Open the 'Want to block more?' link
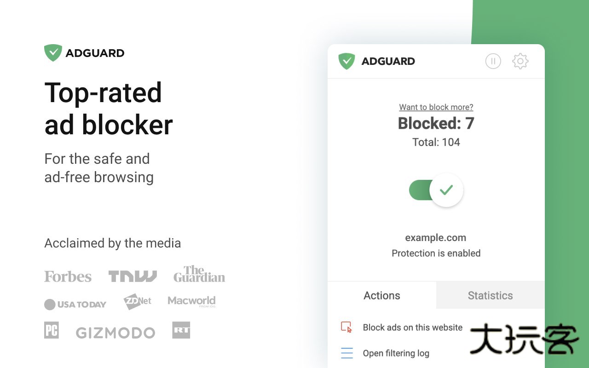 [x=436, y=107]
